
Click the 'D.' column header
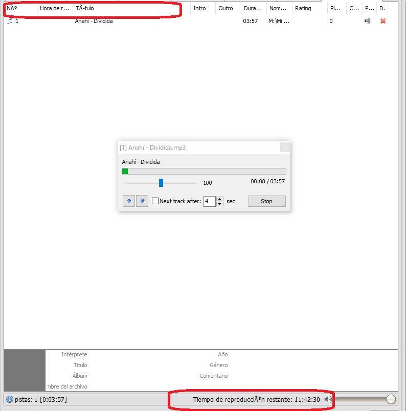tap(382, 8)
